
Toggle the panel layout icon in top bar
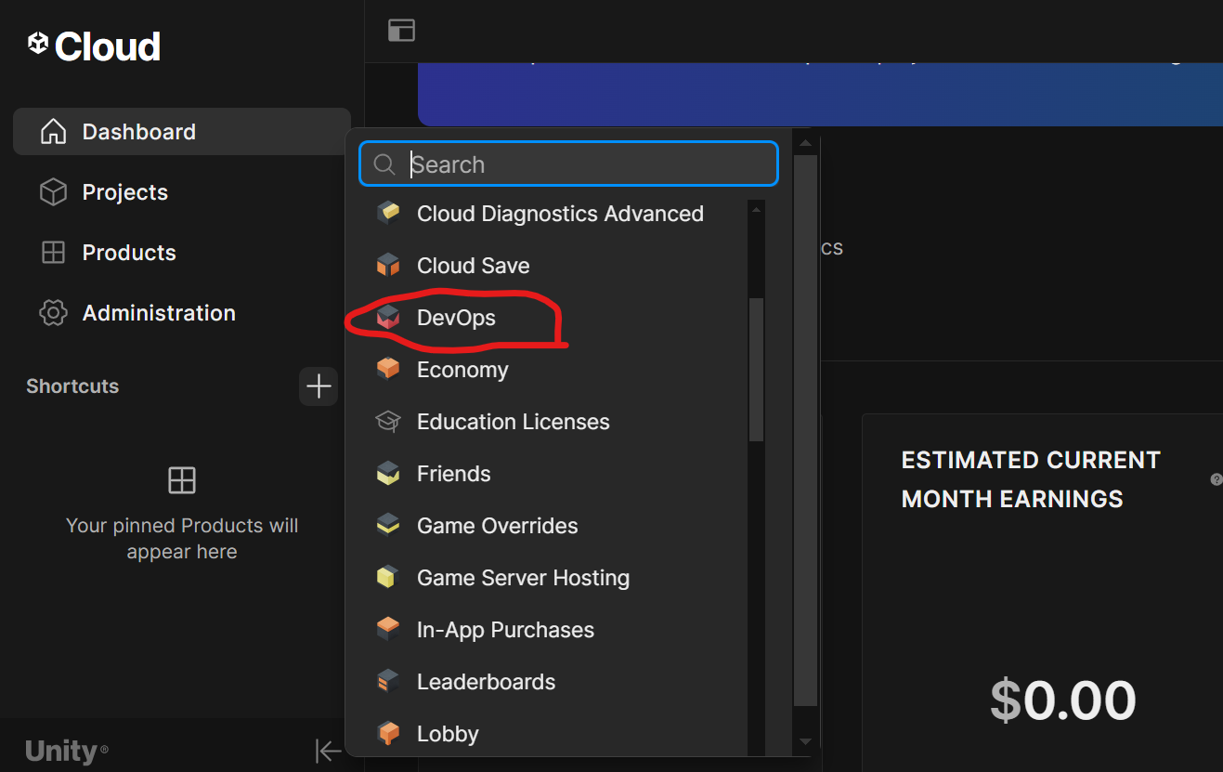click(401, 30)
